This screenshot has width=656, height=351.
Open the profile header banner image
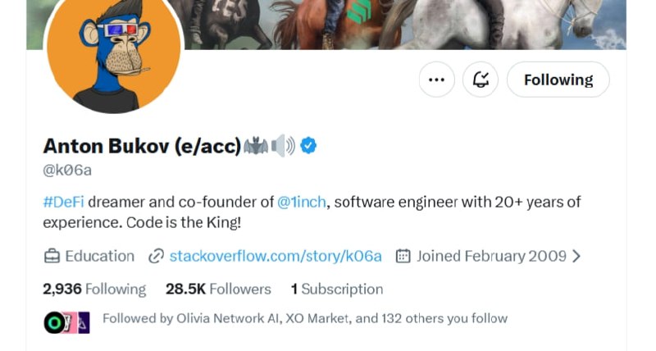coord(326,25)
